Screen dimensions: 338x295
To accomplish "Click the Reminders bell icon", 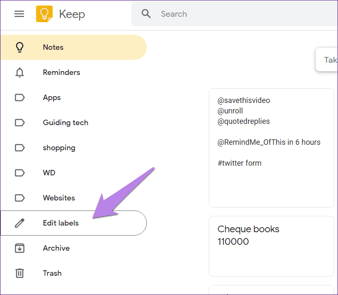I will tap(20, 72).
